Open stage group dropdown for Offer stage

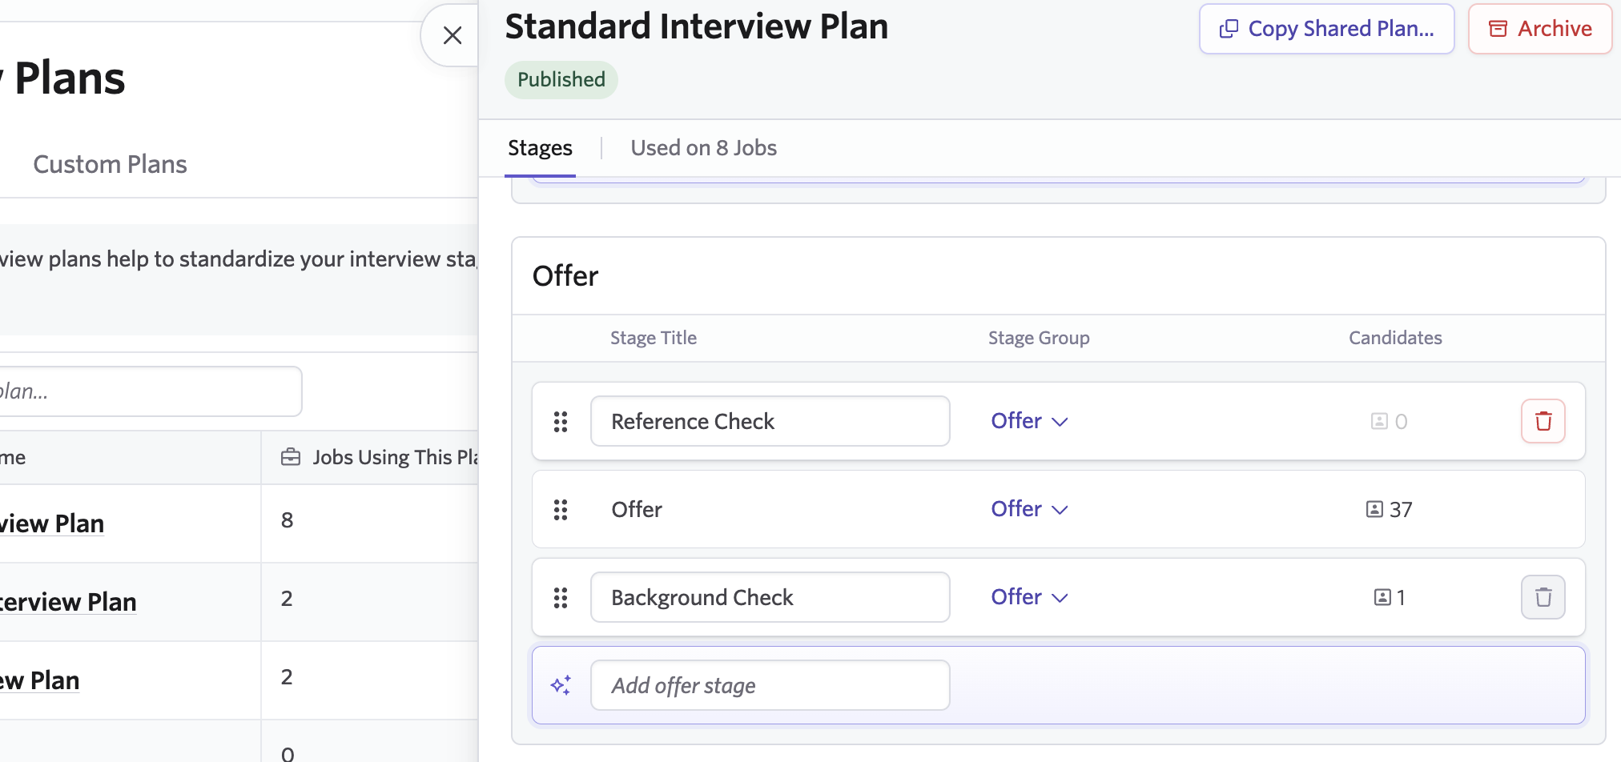coord(1029,509)
